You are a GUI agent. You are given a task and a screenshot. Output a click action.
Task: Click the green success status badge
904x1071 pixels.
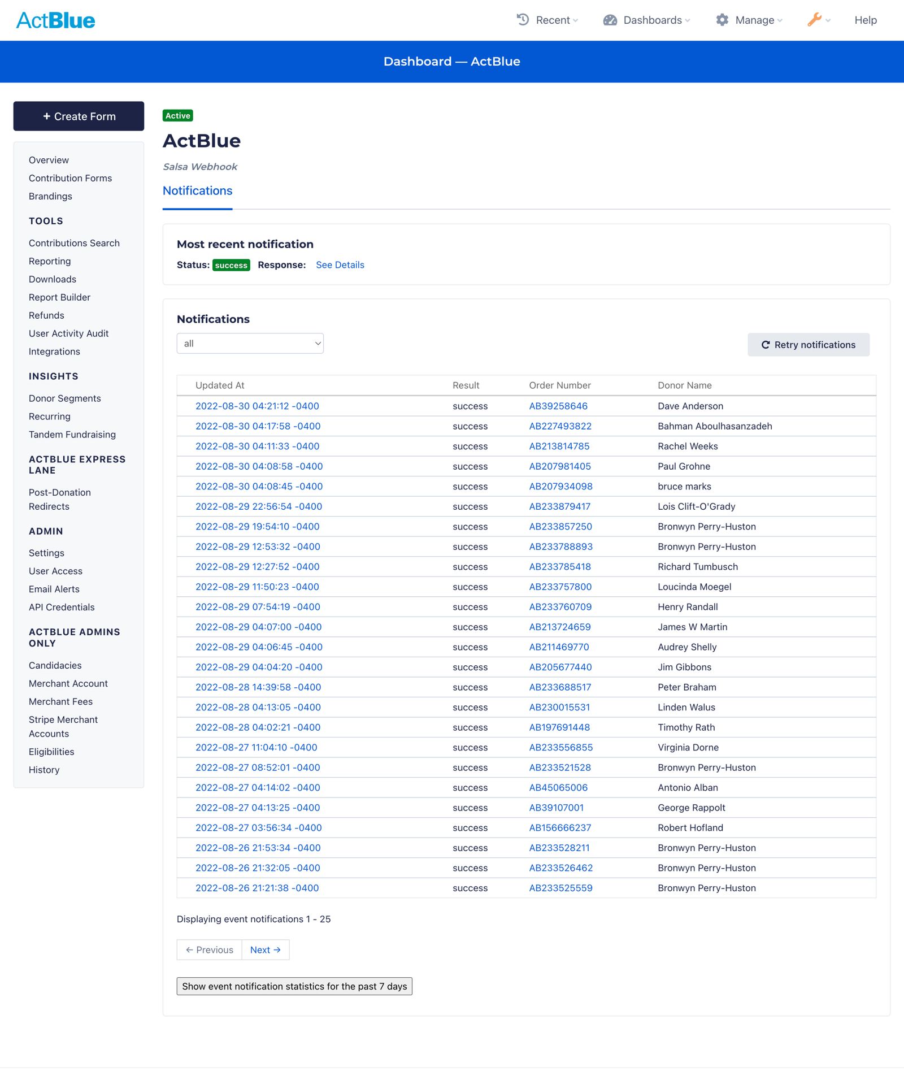click(x=231, y=266)
